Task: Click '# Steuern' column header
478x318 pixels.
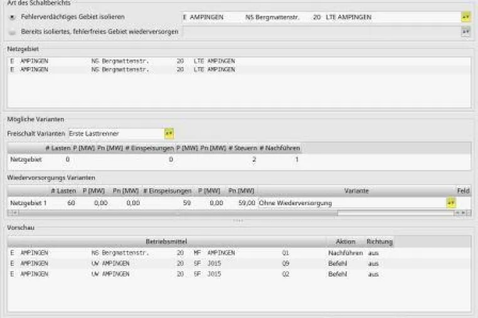Action: point(243,148)
